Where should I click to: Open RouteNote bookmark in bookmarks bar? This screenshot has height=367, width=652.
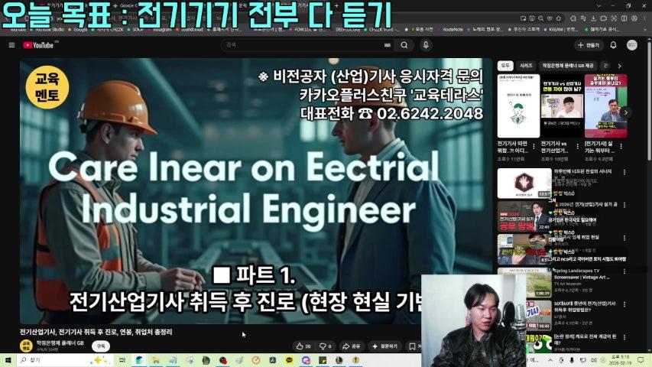(x=450, y=30)
